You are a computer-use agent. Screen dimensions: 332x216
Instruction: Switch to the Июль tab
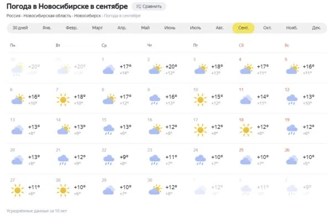click(195, 28)
